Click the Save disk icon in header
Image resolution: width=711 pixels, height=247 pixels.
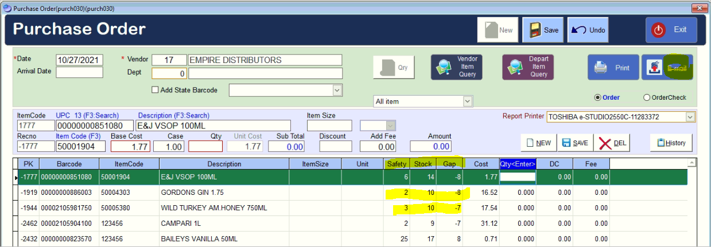(x=543, y=30)
